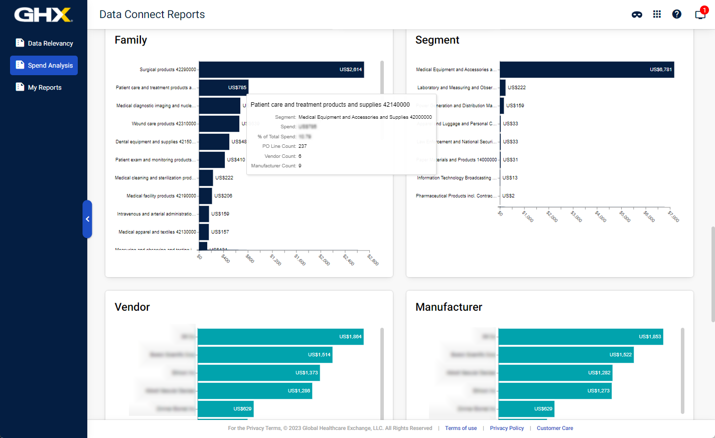
Task: Collapse the navigation sidebar with the chevron
Action: [88, 219]
